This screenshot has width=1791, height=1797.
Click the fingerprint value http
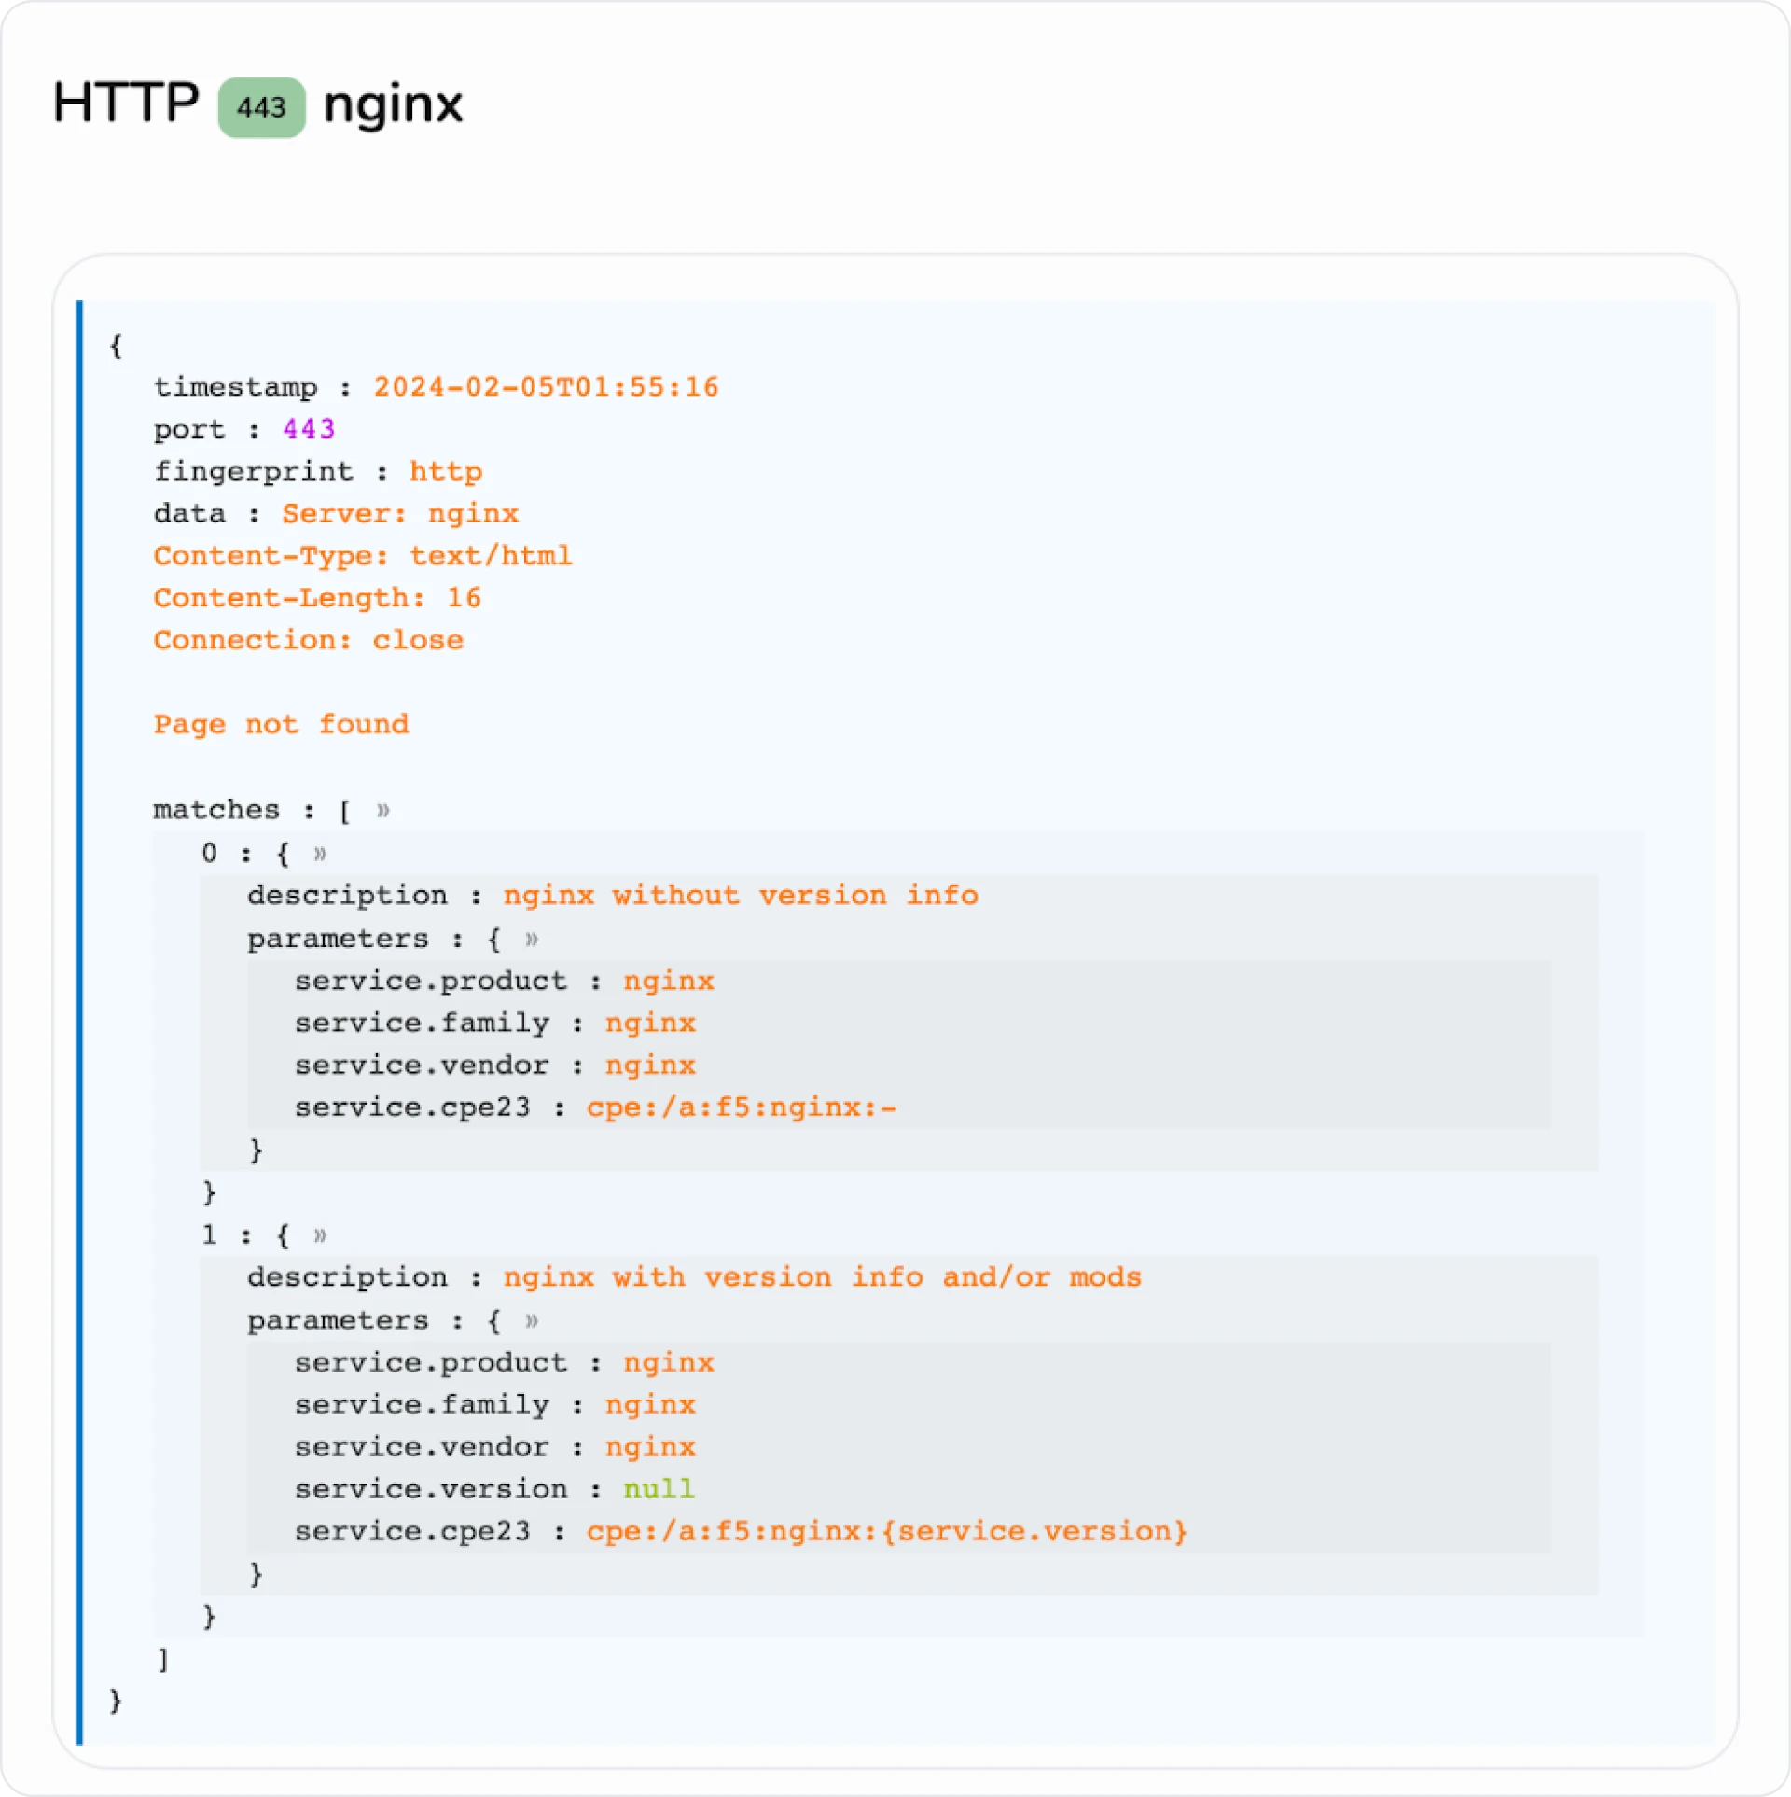[x=446, y=472]
